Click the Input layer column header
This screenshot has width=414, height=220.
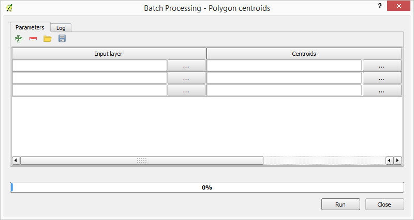[109, 54]
